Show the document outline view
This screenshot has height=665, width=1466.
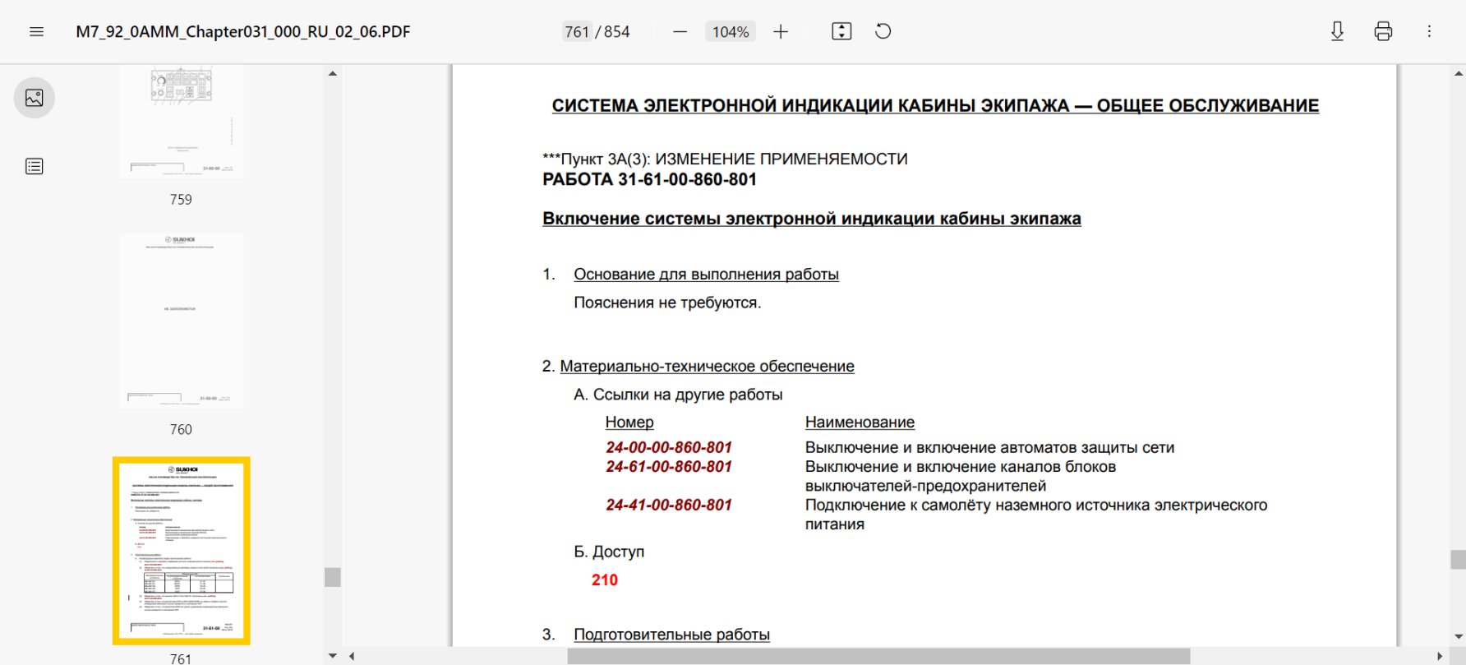35,166
